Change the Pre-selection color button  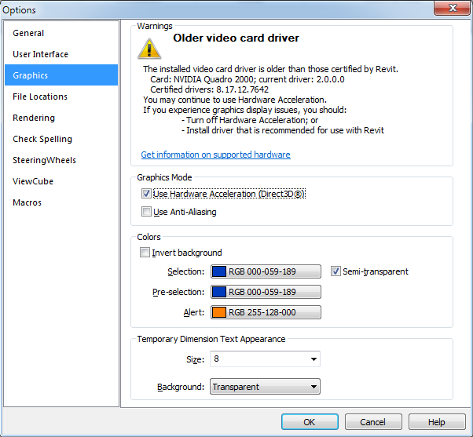point(266,292)
